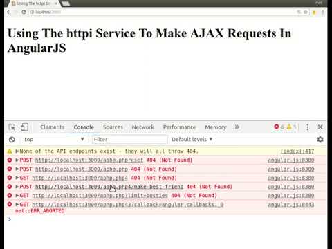
Task: Open the aphp.phpreset URL link
Action: point(89,160)
